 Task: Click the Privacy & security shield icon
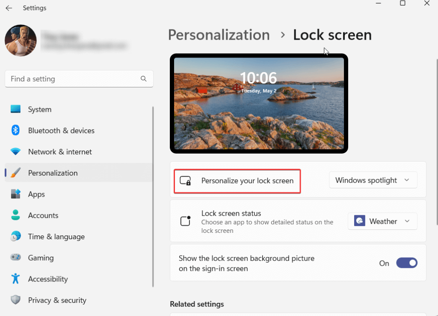tap(16, 300)
